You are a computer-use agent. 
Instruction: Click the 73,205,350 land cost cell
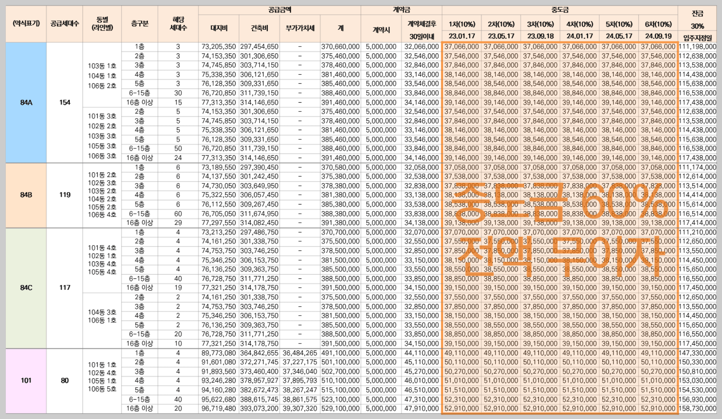219,47
